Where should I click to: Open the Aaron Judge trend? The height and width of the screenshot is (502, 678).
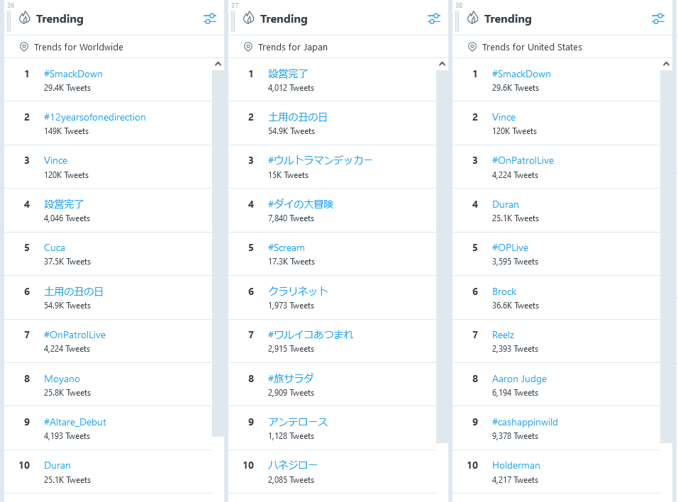519,379
